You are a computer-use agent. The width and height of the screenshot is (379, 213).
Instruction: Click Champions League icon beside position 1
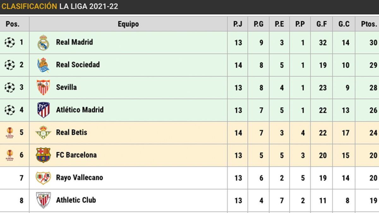pyautogui.click(x=10, y=42)
